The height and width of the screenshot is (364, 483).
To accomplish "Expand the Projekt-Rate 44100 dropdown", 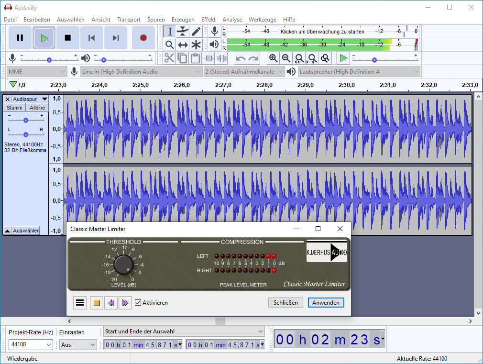I will coord(49,344).
